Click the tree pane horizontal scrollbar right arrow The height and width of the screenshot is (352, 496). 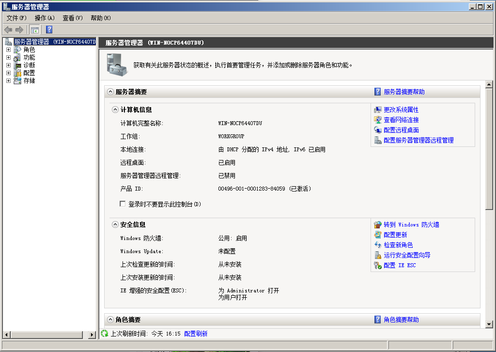(92, 335)
